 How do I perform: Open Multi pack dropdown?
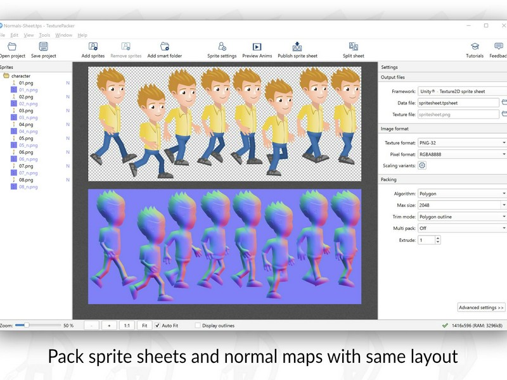463,228
